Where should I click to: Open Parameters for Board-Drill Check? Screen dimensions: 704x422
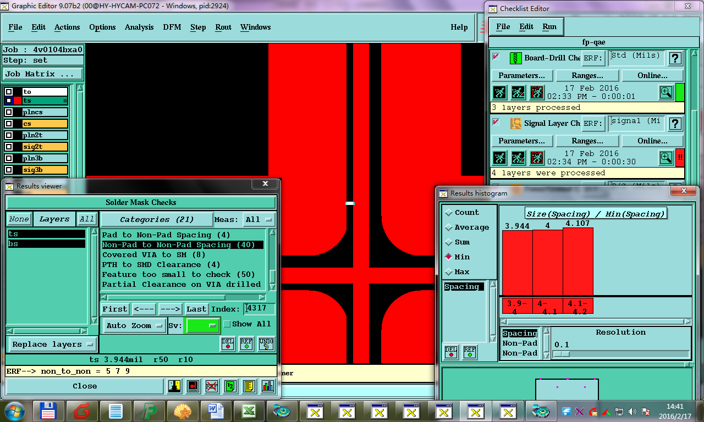[x=521, y=75]
